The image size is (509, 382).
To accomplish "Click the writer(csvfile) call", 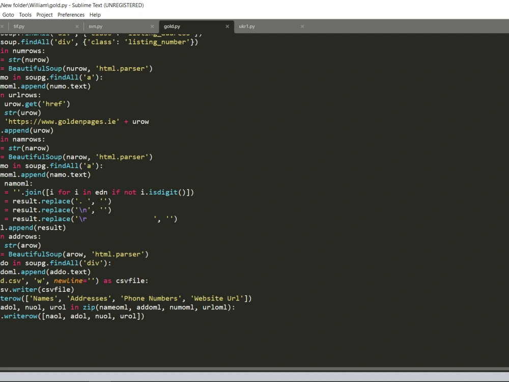I will click(43, 289).
